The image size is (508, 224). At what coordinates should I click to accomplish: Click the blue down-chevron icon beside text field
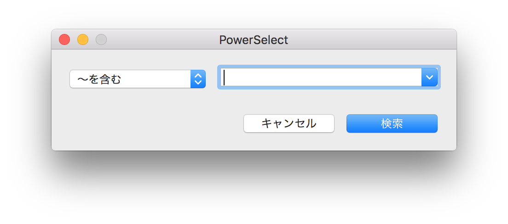coord(429,77)
